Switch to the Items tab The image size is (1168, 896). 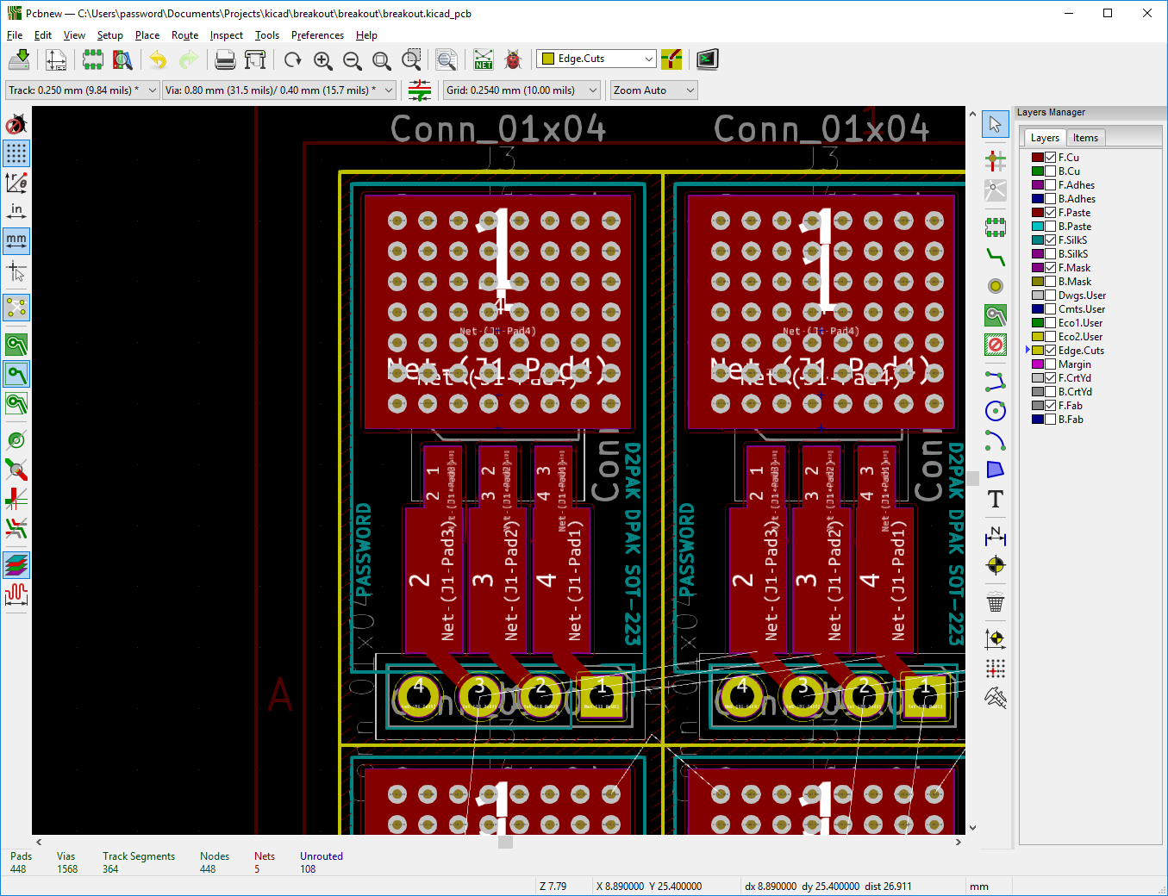coord(1086,138)
